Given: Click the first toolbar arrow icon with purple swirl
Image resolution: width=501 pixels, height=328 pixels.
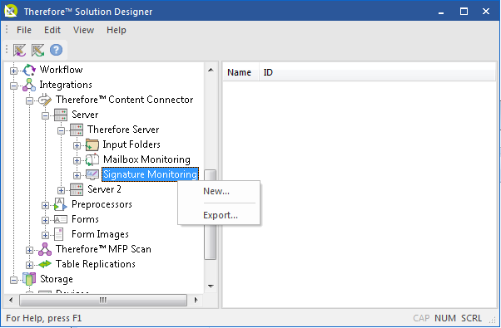Looking at the screenshot, I should click(x=19, y=50).
